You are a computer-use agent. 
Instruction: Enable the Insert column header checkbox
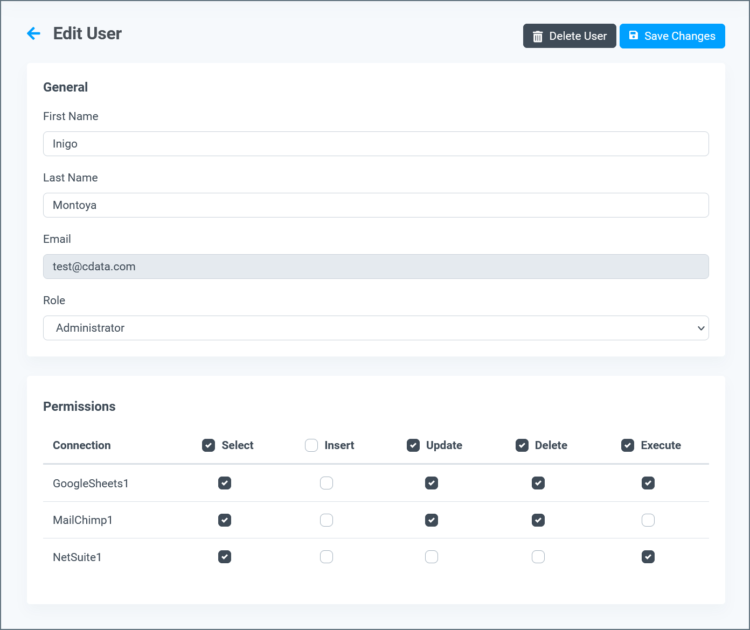click(311, 445)
